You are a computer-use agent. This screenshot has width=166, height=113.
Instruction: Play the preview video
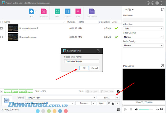[125, 109]
